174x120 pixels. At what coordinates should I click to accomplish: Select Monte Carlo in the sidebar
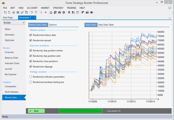click(x=14, y=97)
